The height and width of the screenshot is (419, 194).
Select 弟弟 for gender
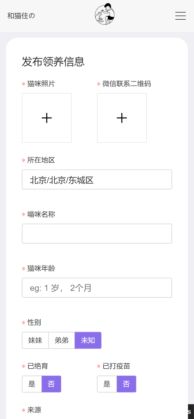pos(61,340)
